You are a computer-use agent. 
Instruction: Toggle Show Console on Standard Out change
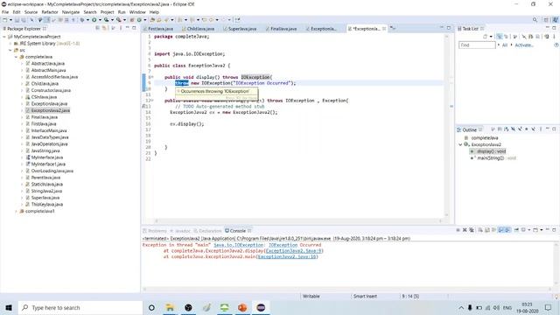point(500,230)
